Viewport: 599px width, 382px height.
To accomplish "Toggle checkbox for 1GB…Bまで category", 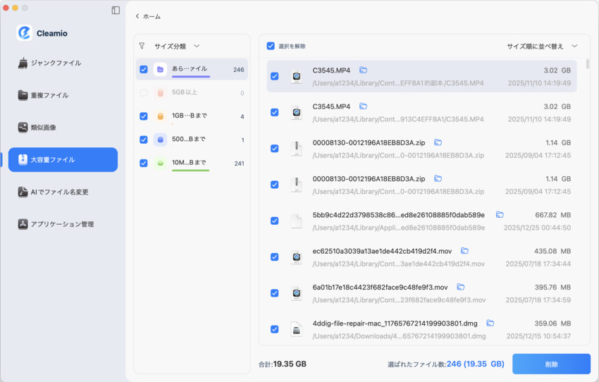I will click(x=144, y=116).
